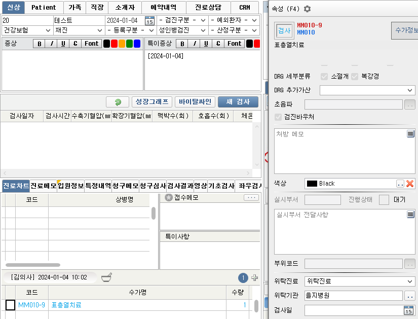Check the box for row MM010-9

point(10,305)
